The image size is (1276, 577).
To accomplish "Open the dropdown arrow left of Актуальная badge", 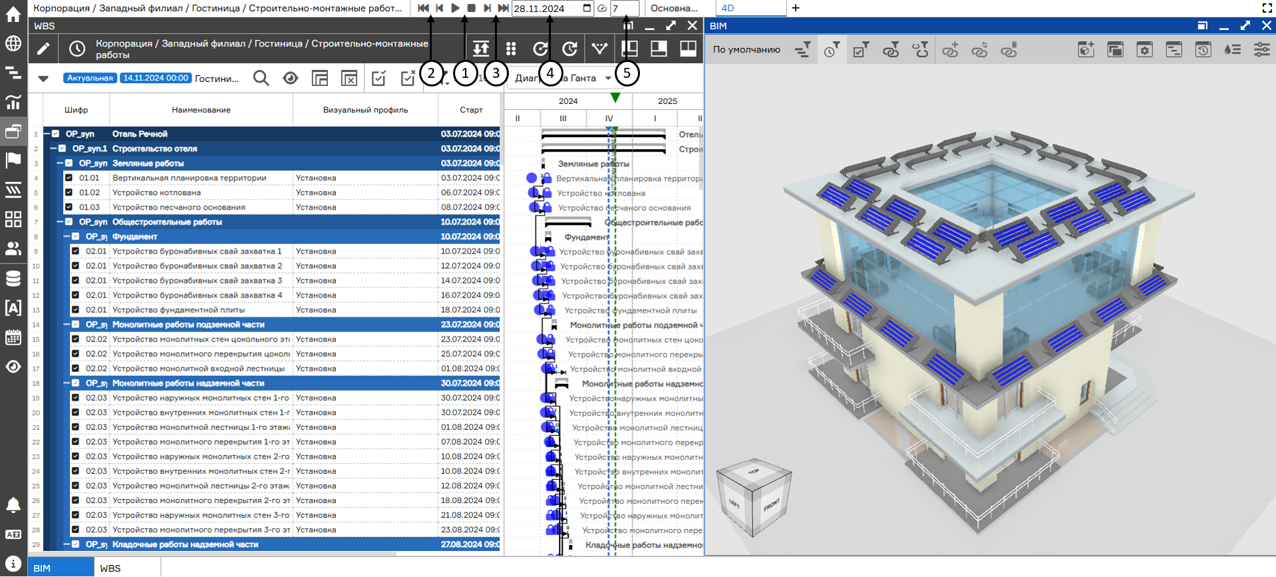I will 43,79.
